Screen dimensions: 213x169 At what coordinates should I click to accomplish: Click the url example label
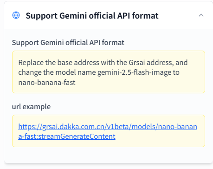(31, 107)
